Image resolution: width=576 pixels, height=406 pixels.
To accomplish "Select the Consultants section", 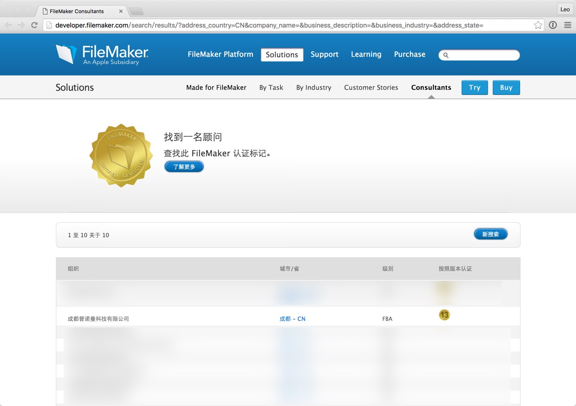I will tap(431, 87).
